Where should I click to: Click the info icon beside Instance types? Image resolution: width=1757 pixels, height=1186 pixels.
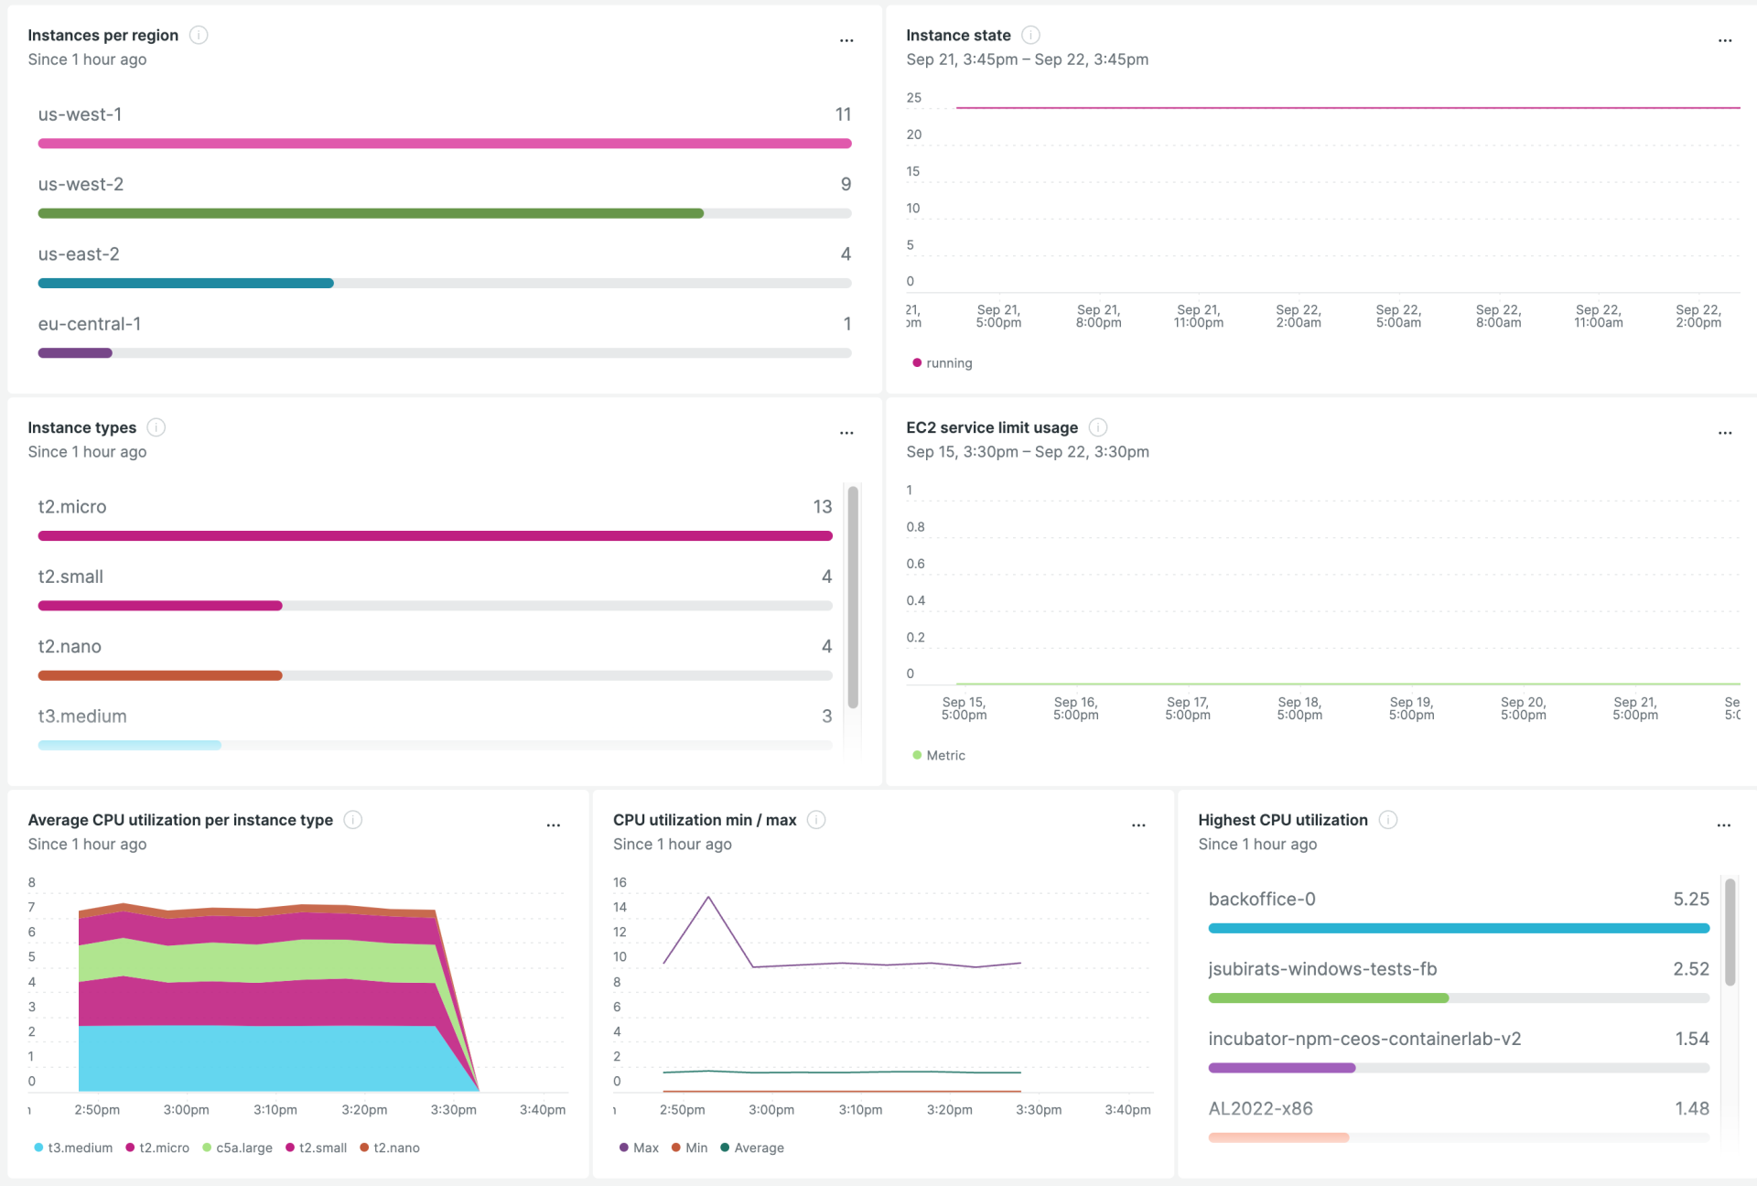pos(156,427)
